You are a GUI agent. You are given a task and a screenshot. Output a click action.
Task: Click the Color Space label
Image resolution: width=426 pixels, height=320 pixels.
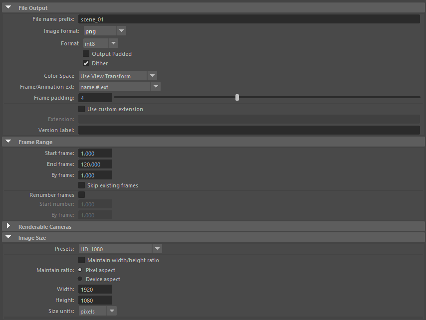click(x=59, y=76)
